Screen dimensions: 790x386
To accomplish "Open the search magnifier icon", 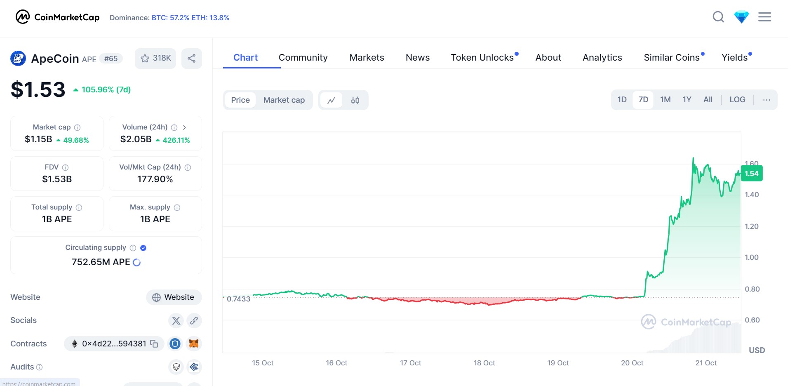I will 718,17.
